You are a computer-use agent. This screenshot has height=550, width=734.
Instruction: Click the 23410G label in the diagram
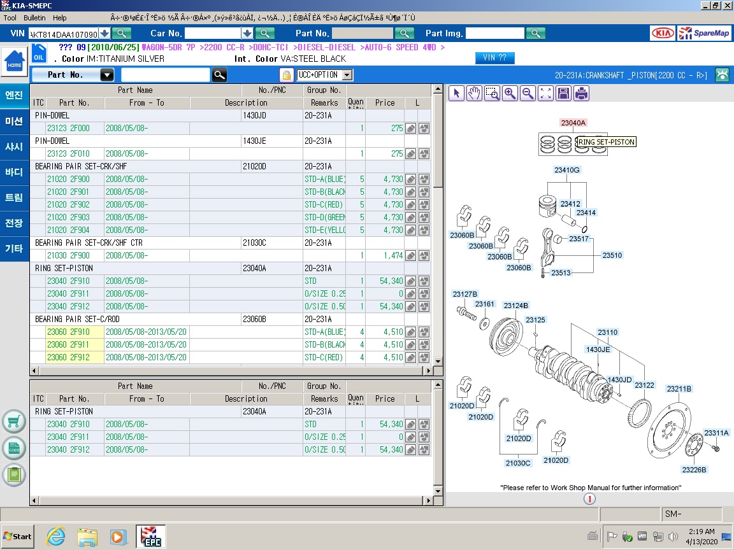[567, 170]
